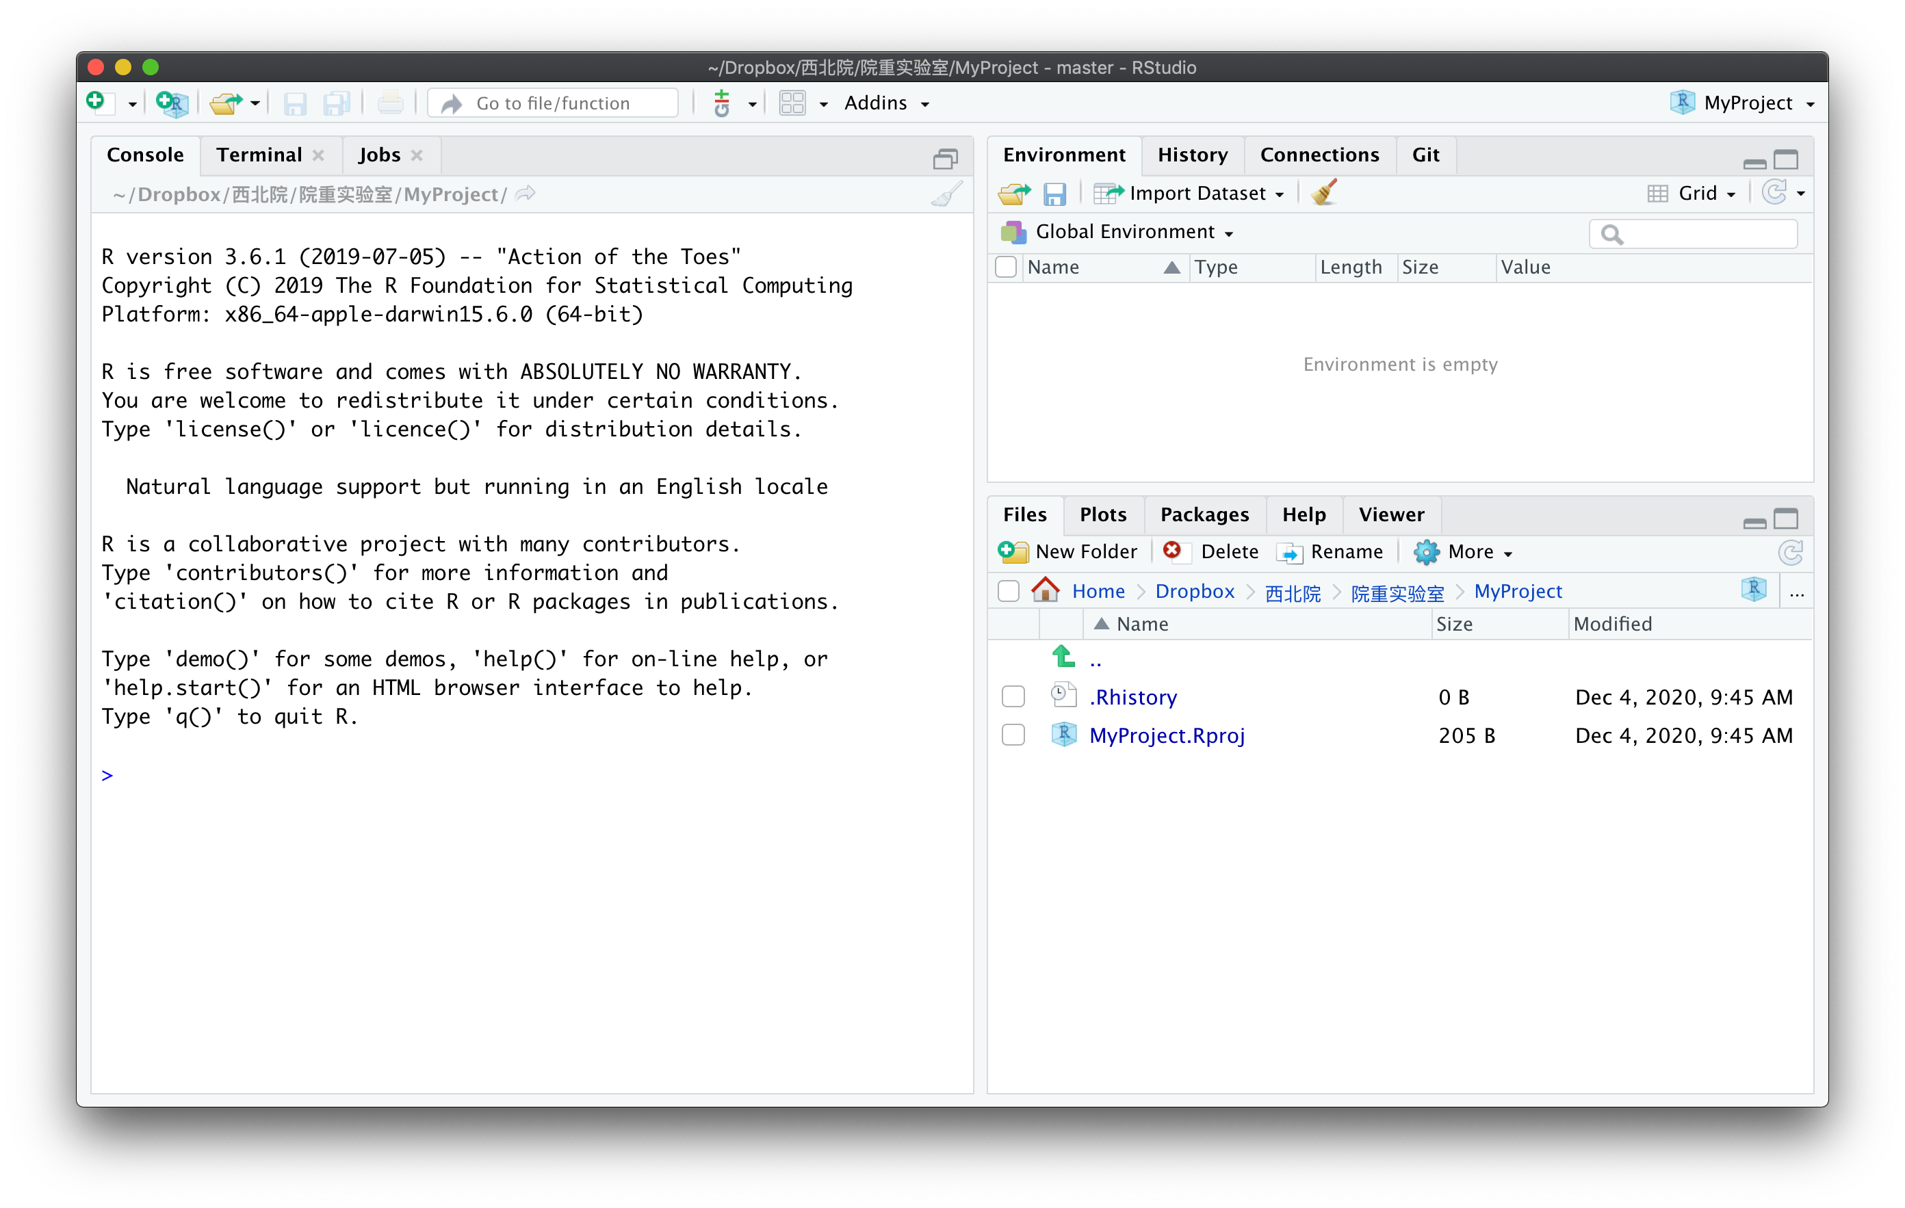Switch to the Terminal tab
This screenshot has height=1208, width=1905.
[x=259, y=155]
